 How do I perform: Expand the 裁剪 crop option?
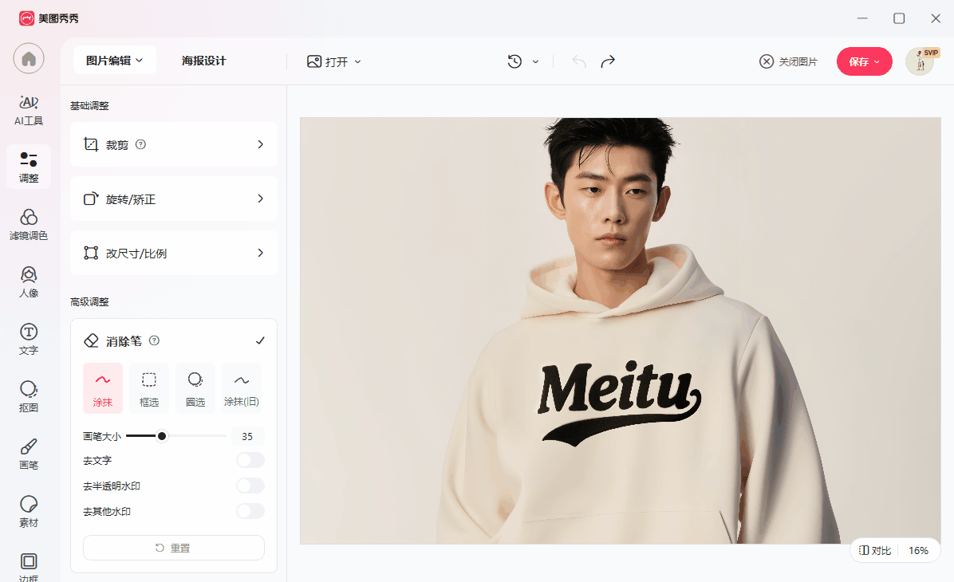pos(174,144)
